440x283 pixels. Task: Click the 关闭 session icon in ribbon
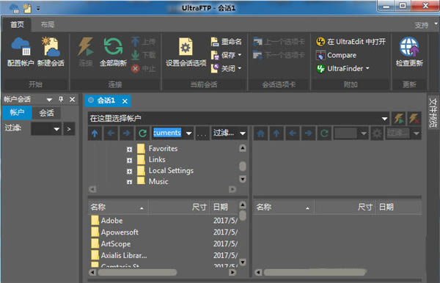point(215,68)
